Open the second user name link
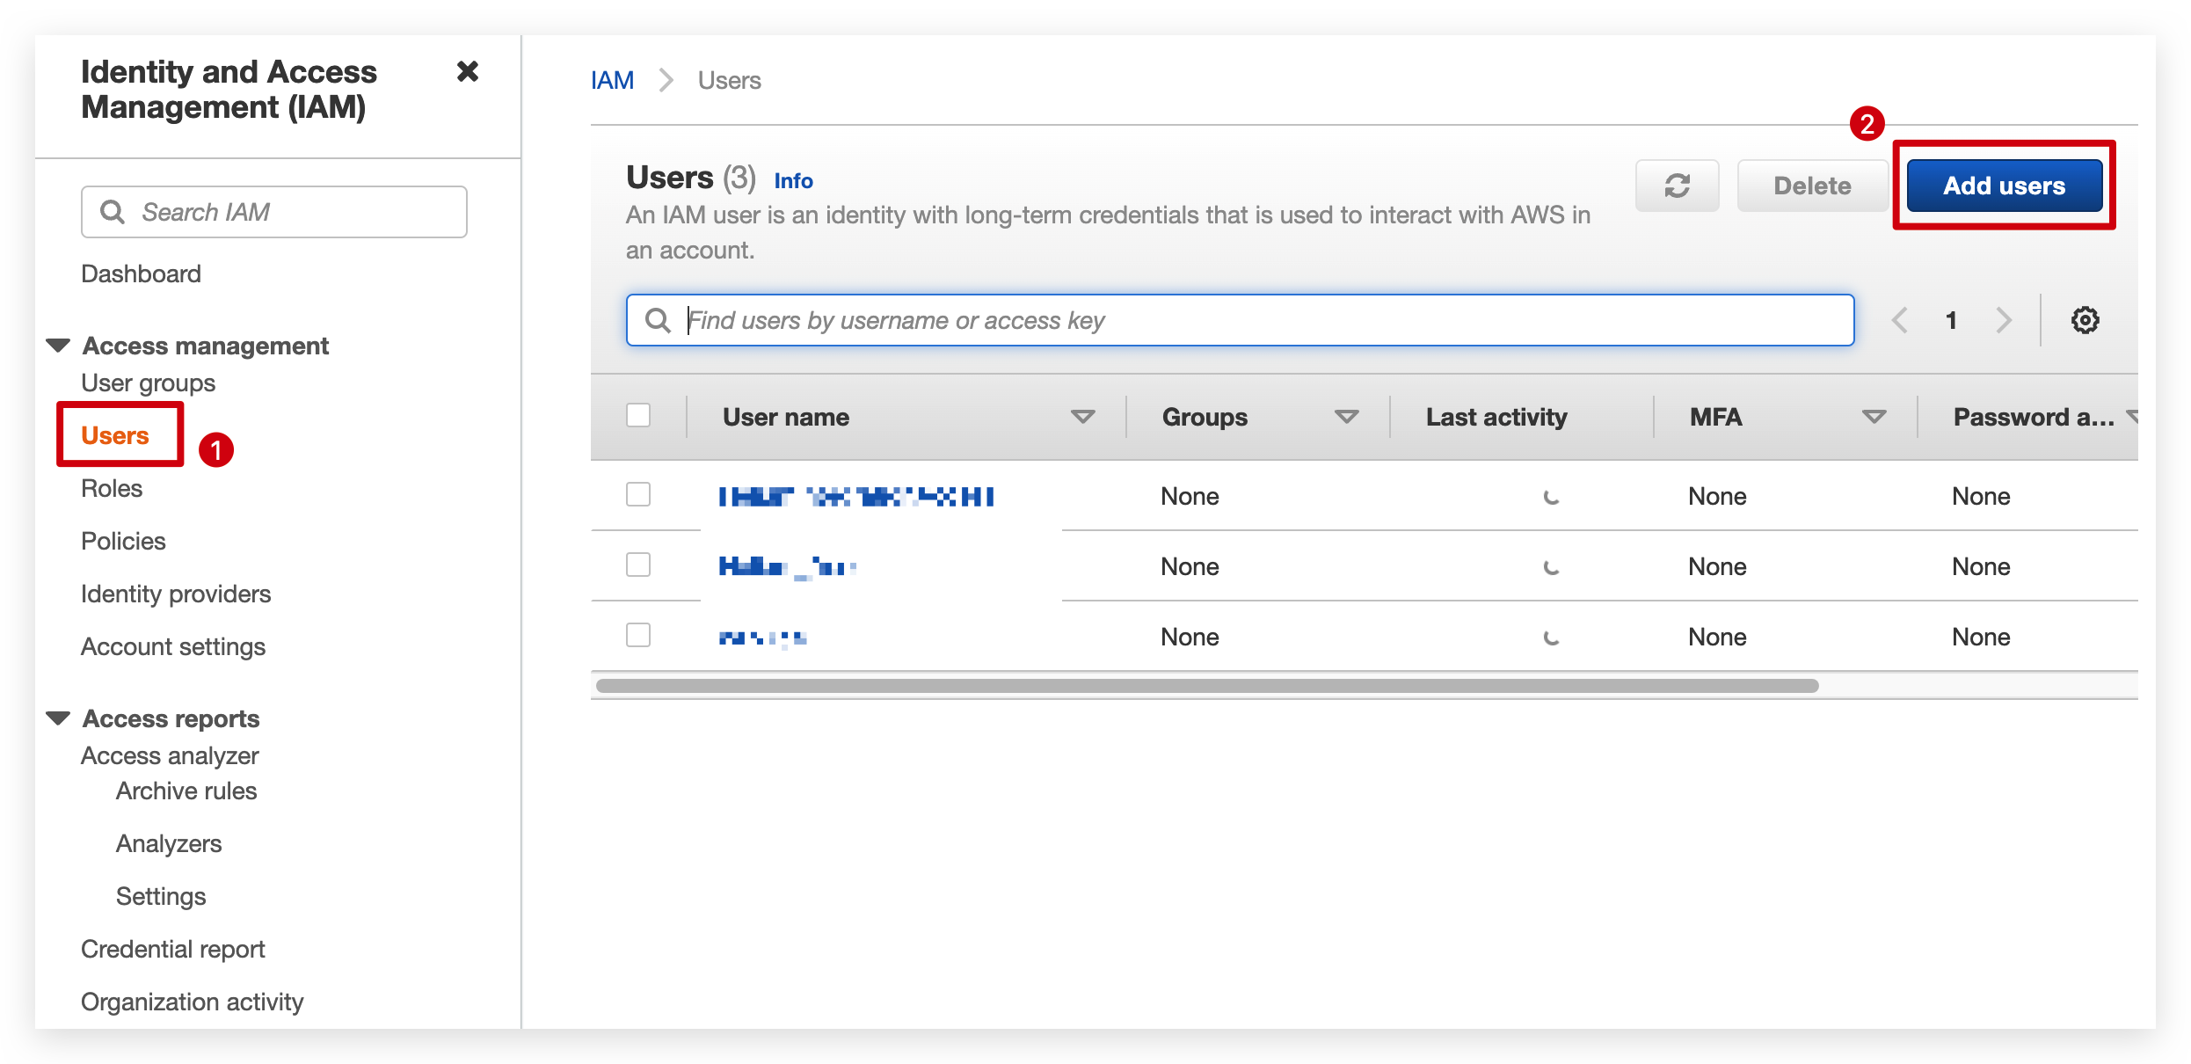This screenshot has width=2191, height=1064. (788, 566)
